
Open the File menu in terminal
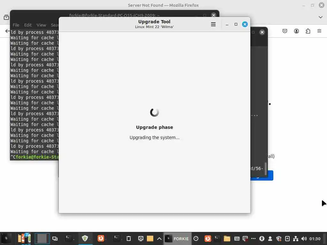point(16,25)
